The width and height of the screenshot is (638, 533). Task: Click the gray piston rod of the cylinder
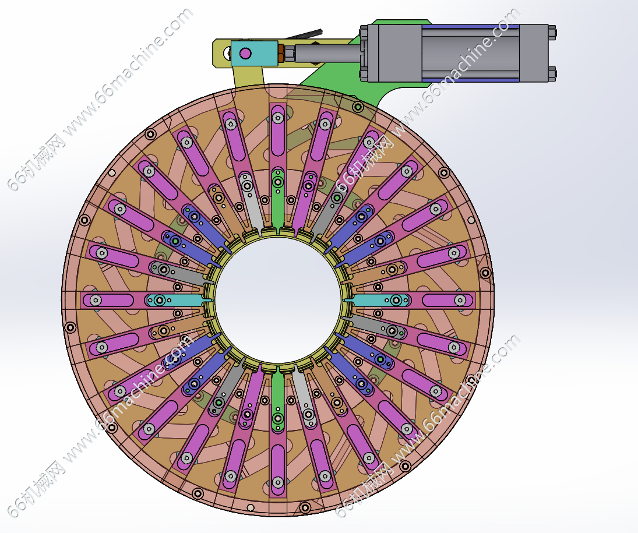326,54
